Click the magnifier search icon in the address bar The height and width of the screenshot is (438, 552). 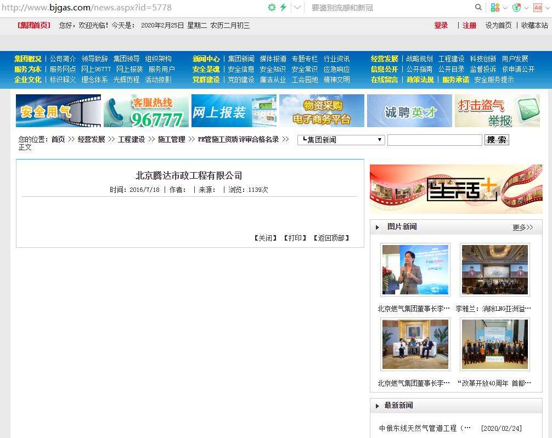[x=478, y=8]
